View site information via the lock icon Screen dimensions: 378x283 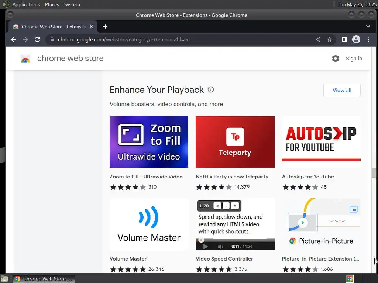pos(52,39)
